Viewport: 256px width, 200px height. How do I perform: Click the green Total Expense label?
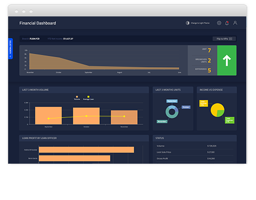[229, 120]
